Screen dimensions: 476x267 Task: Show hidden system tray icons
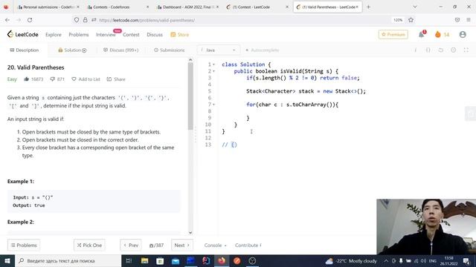coord(386,260)
